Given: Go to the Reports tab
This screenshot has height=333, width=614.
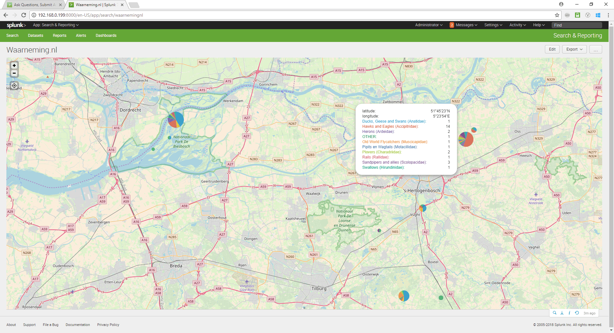Looking at the screenshot, I should (59, 36).
